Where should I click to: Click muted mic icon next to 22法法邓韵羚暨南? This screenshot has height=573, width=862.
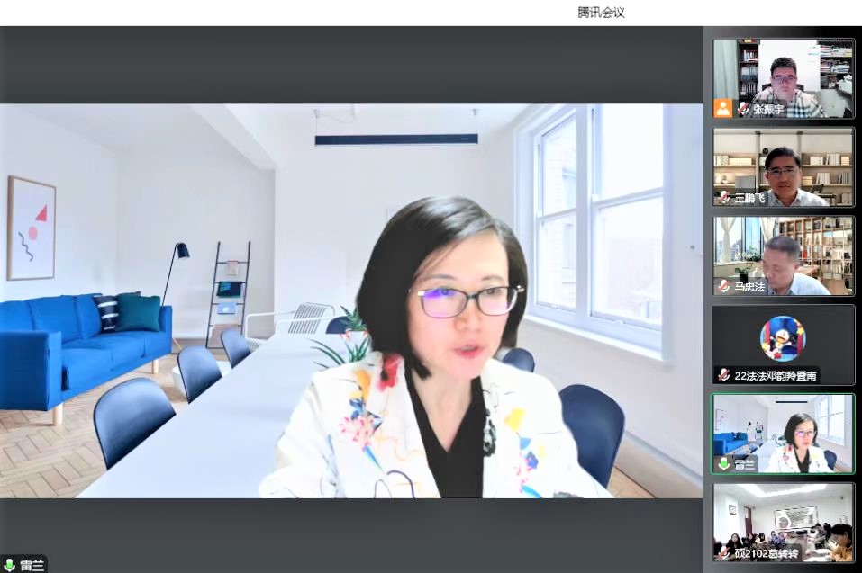tap(723, 375)
